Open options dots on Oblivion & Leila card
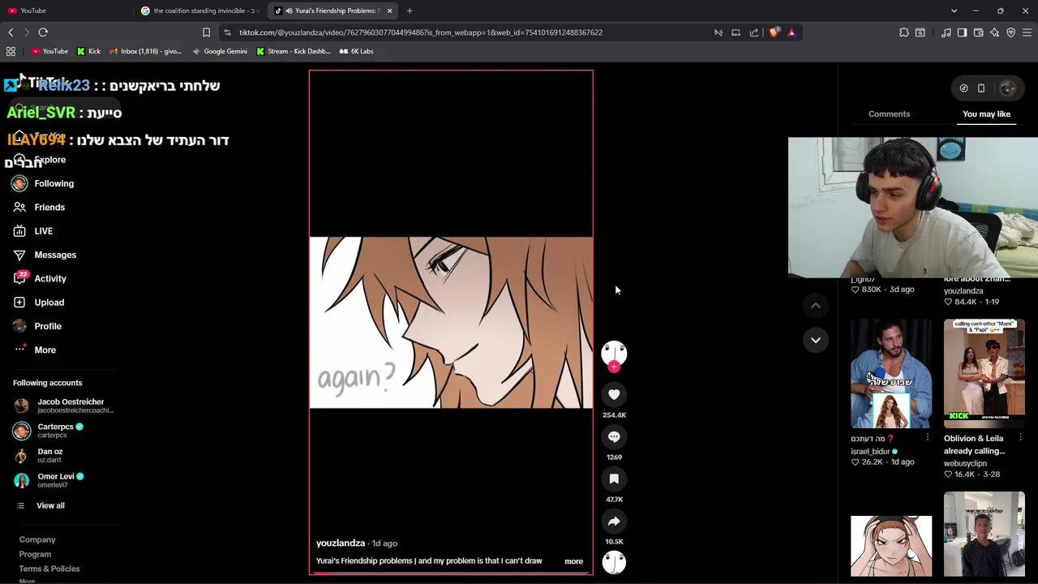The image size is (1038, 584). click(x=1020, y=438)
